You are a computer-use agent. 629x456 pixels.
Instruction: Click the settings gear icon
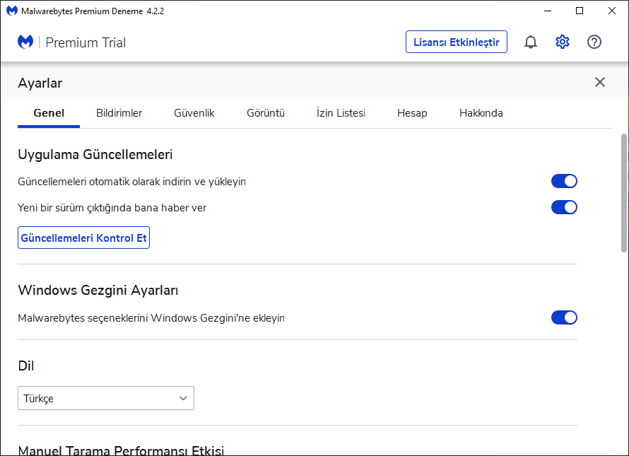(x=563, y=42)
